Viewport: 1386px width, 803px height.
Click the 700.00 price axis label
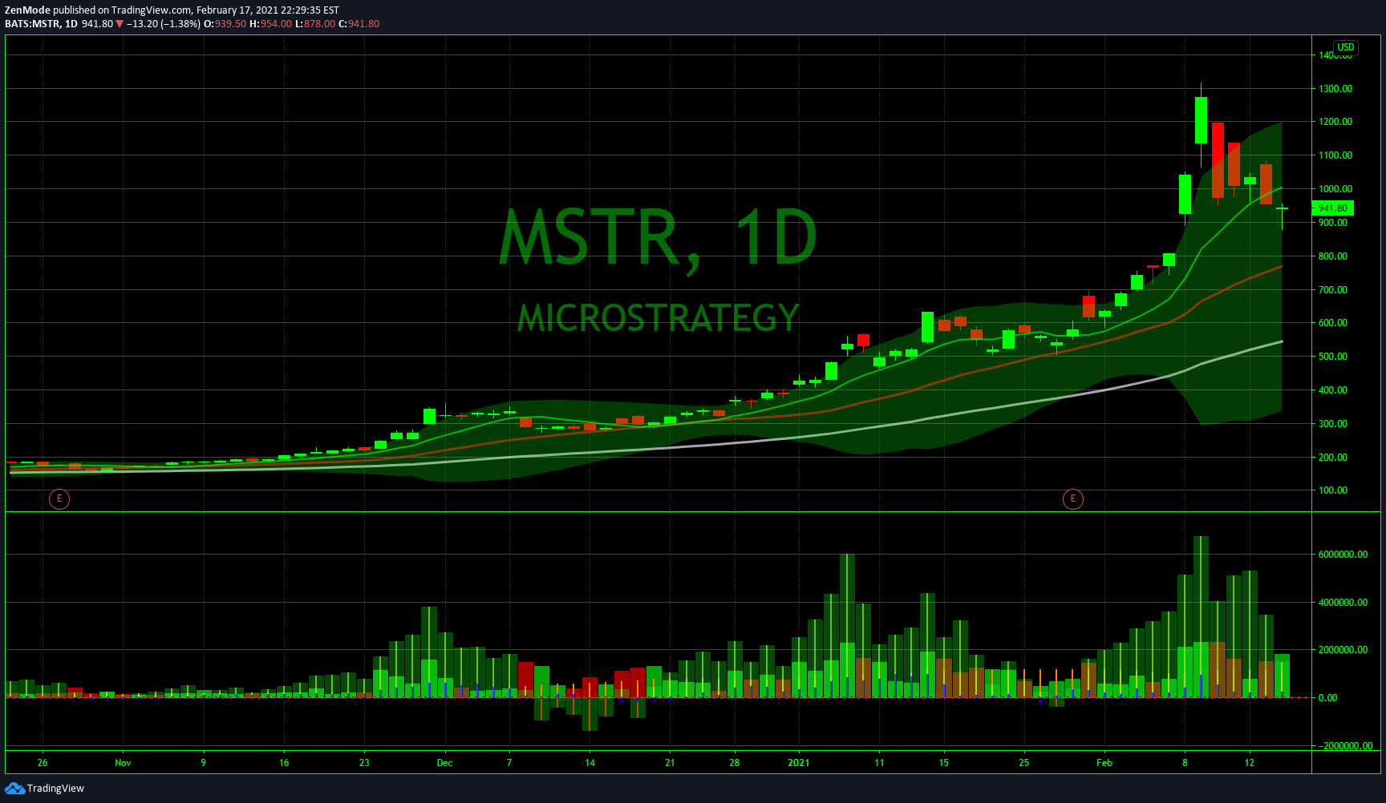[x=1333, y=290]
